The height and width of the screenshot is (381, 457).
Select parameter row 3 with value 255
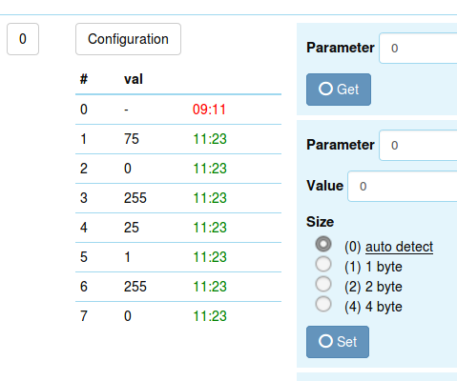click(x=178, y=198)
